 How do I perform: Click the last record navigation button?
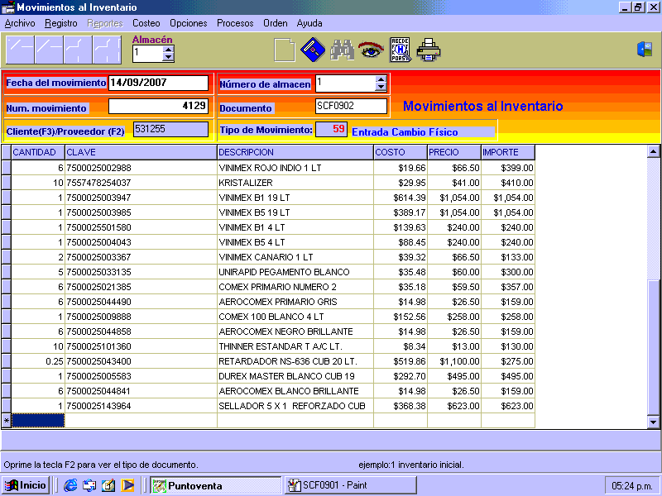tap(107, 50)
